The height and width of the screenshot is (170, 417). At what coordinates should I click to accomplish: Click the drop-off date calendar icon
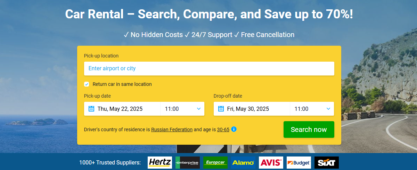(x=221, y=109)
